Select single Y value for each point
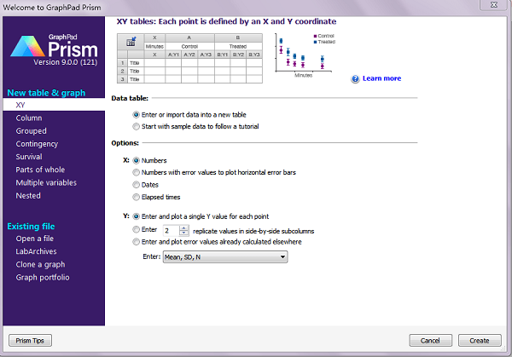The width and height of the screenshot is (512, 357). (x=201, y=216)
